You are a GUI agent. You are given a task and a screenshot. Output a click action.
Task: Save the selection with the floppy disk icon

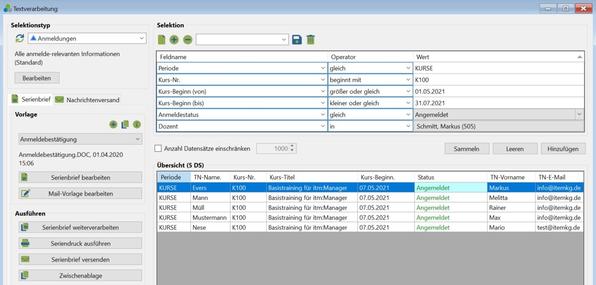coord(297,40)
